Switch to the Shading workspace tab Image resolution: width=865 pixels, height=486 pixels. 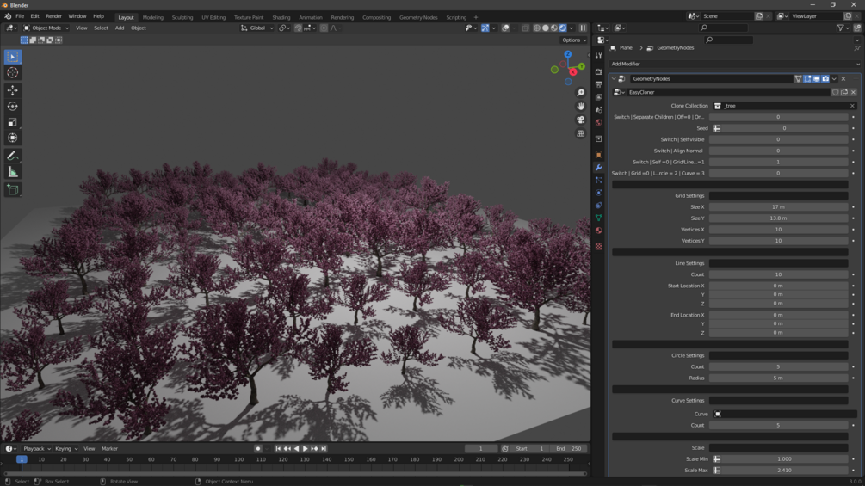click(281, 17)
